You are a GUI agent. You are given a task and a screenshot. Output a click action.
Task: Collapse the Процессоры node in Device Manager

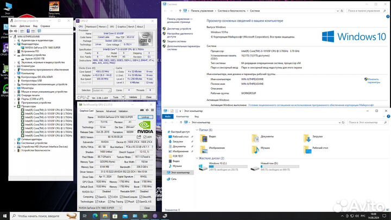pyautogui.click(x=15, y=106)
